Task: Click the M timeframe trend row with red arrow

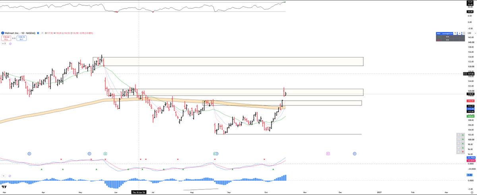Action: point(461,152)
